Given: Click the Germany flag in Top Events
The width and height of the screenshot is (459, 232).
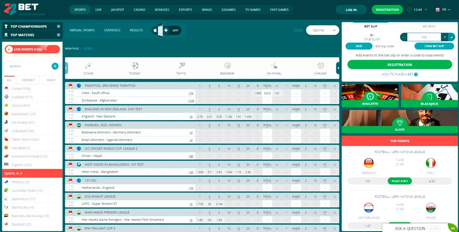Looking at the screenshot, I should pyautogui.click(x=369, y=163).
